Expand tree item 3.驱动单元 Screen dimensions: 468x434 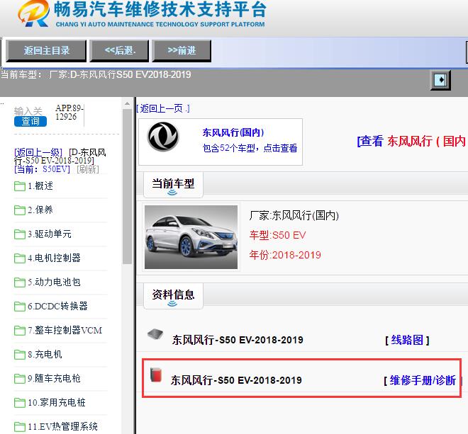50,234
